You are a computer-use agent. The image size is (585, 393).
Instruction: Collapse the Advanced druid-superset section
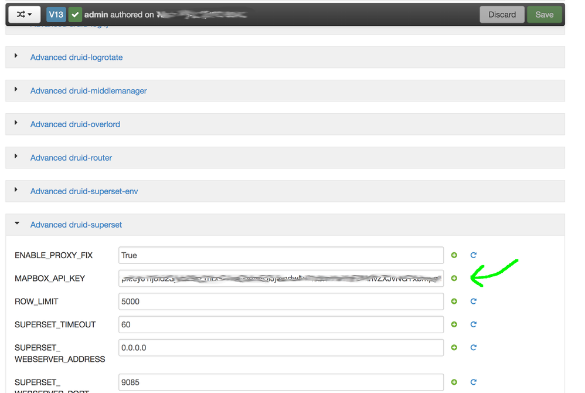(x=76, y=225)
